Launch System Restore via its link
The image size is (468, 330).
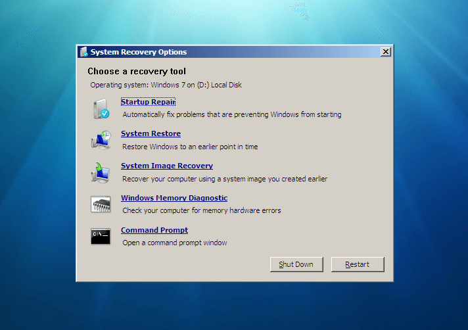(151, 134)
